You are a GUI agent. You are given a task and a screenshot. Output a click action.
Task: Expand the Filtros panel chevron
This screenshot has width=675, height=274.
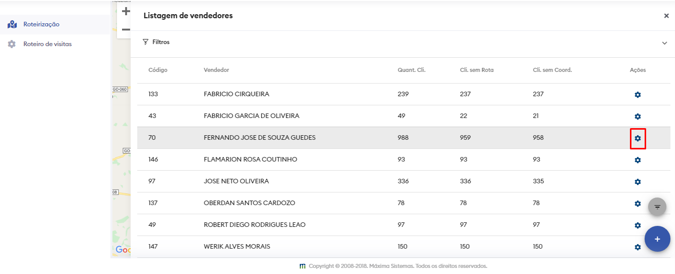tap(664, 43)
